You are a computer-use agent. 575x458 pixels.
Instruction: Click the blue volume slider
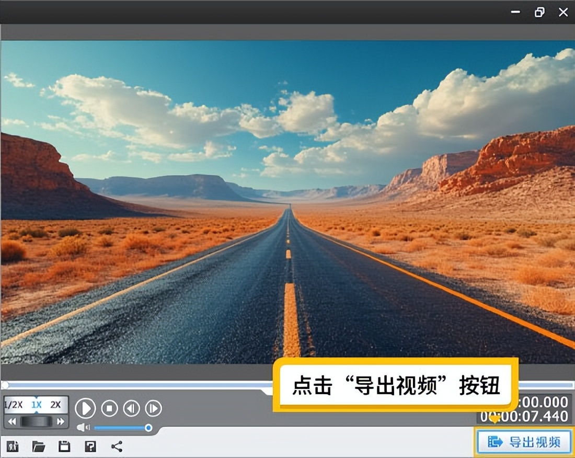(121, 428)
